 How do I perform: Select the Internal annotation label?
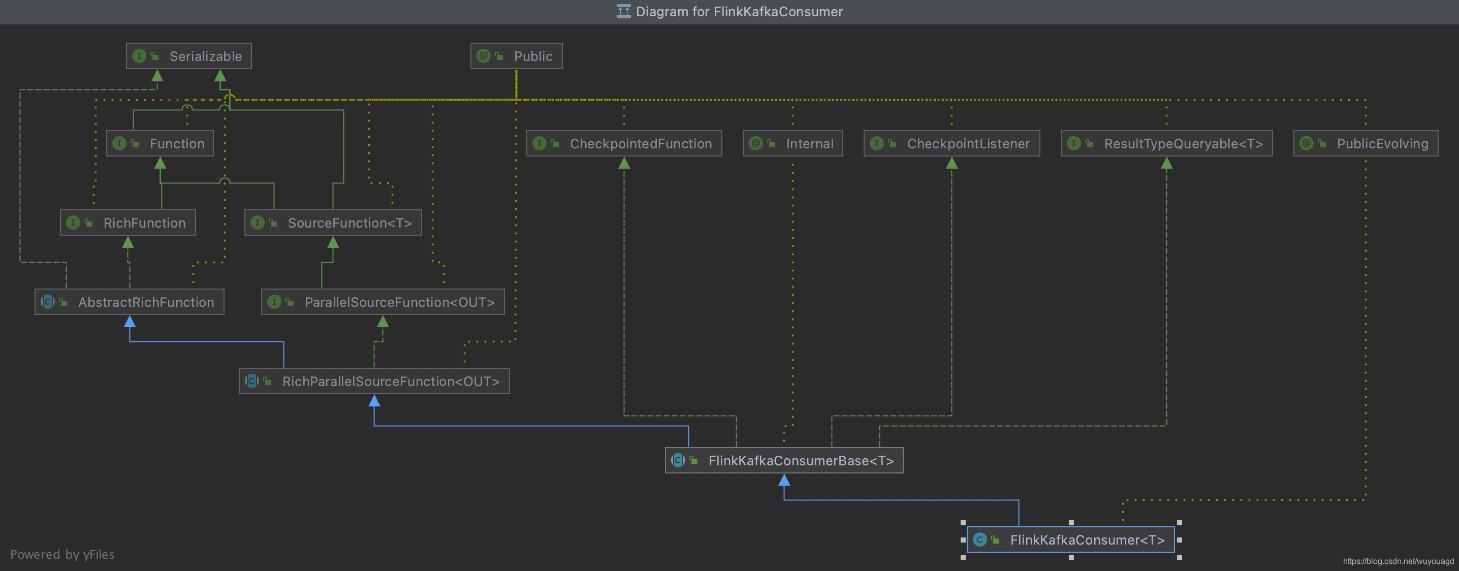point(810,143)
